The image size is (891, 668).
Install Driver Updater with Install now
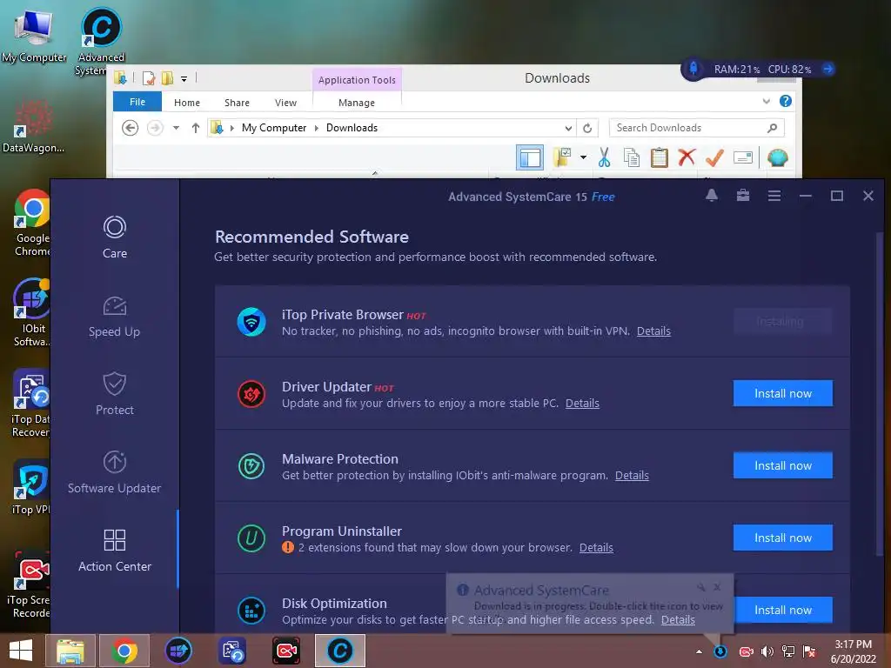(x=782, y=394)
